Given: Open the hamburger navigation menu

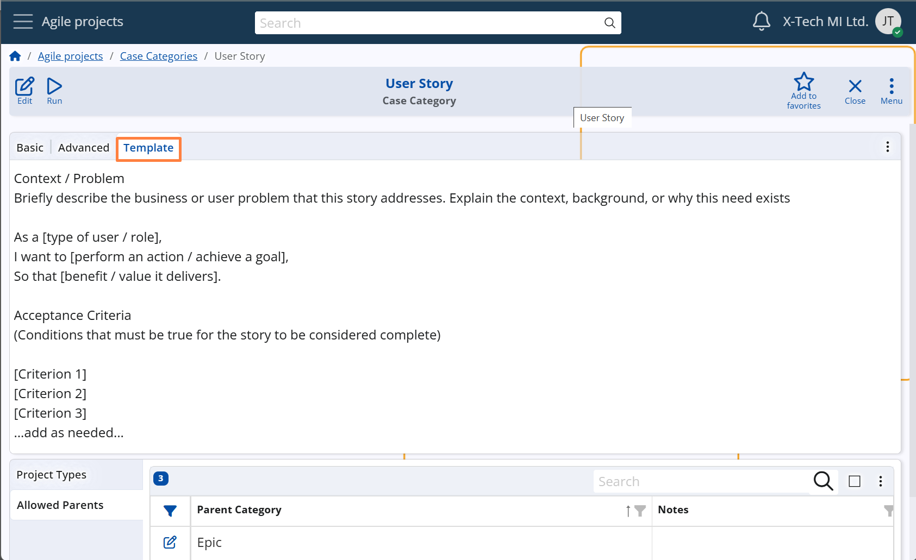Looking at the screenshot, I should [23, 22].
